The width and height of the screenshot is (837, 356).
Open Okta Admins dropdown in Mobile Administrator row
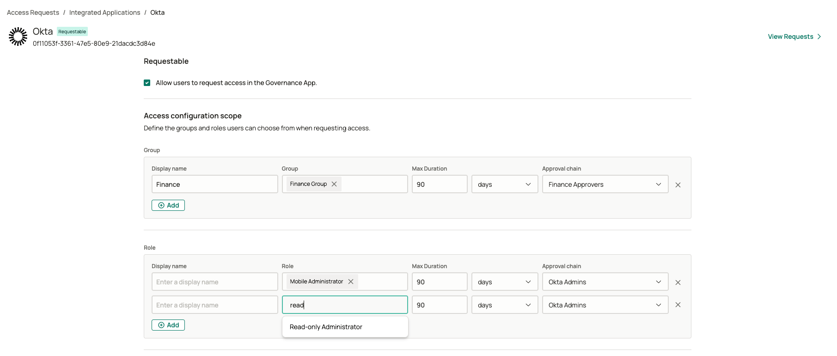coord(605,282)
